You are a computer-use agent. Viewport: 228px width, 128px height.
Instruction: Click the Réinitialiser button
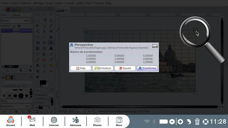[x=103, y=68]
